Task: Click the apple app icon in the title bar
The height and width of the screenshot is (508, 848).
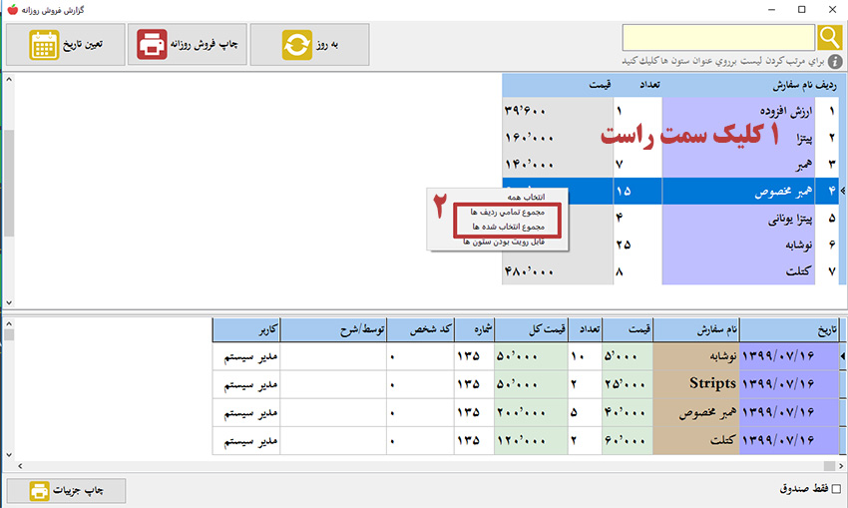Action: click(x=11, y=9)
